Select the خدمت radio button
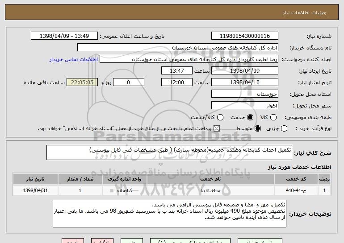 click(250, 117)
